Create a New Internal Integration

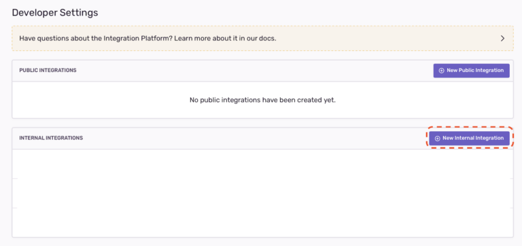click(470, 138)
